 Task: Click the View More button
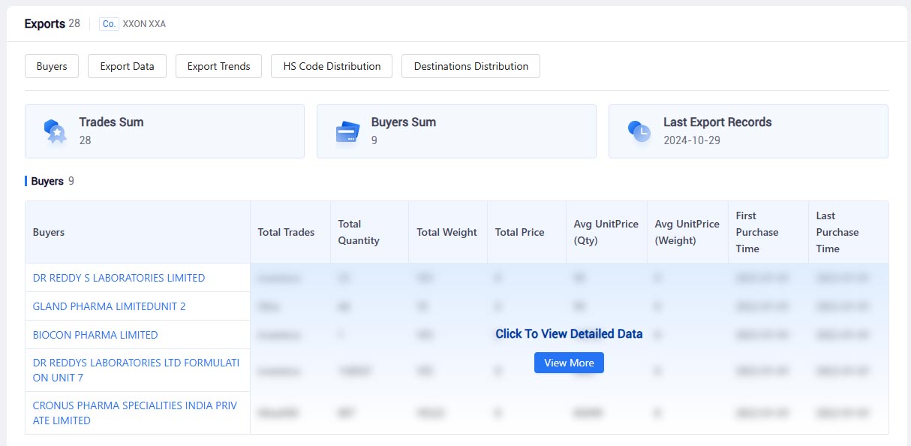(569, 363)
